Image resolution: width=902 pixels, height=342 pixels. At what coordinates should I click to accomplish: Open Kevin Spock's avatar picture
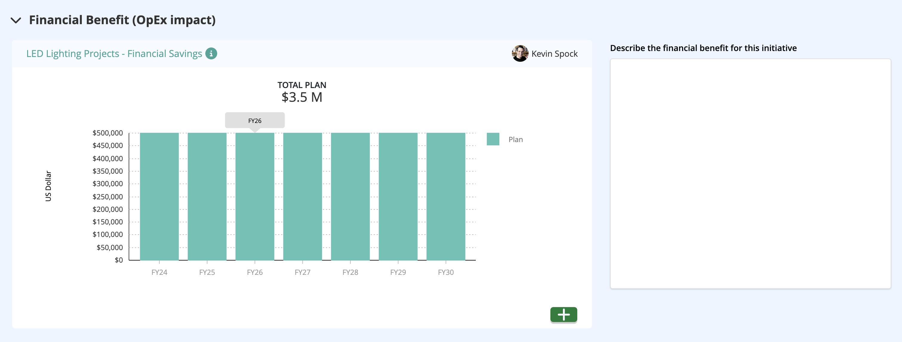pos(520,53)
